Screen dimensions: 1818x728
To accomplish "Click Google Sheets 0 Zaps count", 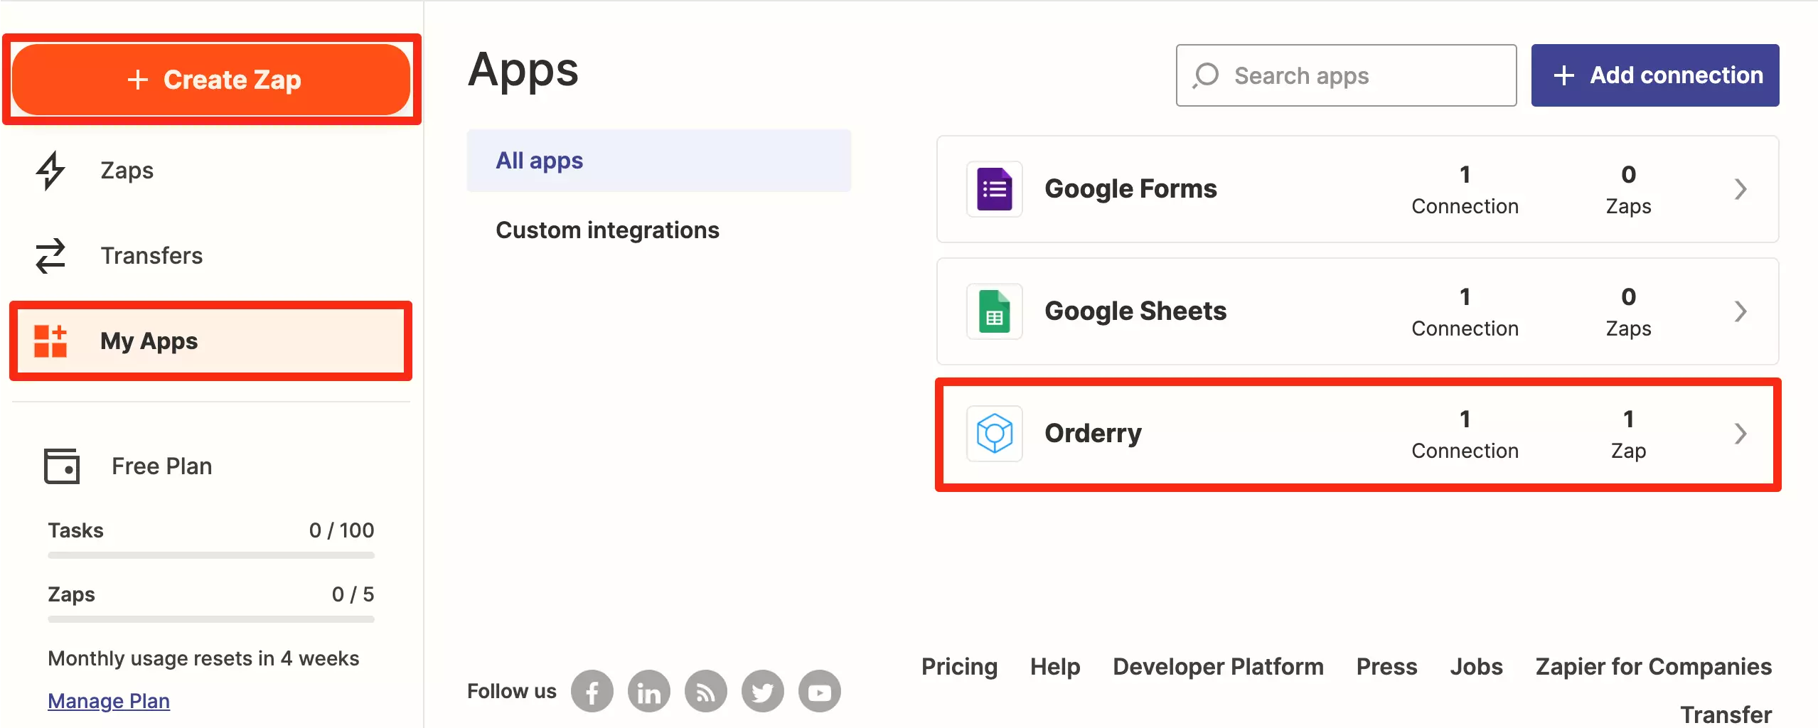I will tap(1628, 312).
